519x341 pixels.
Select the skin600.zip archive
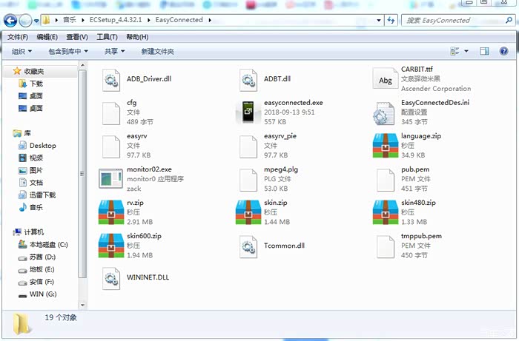click(110, 245)
